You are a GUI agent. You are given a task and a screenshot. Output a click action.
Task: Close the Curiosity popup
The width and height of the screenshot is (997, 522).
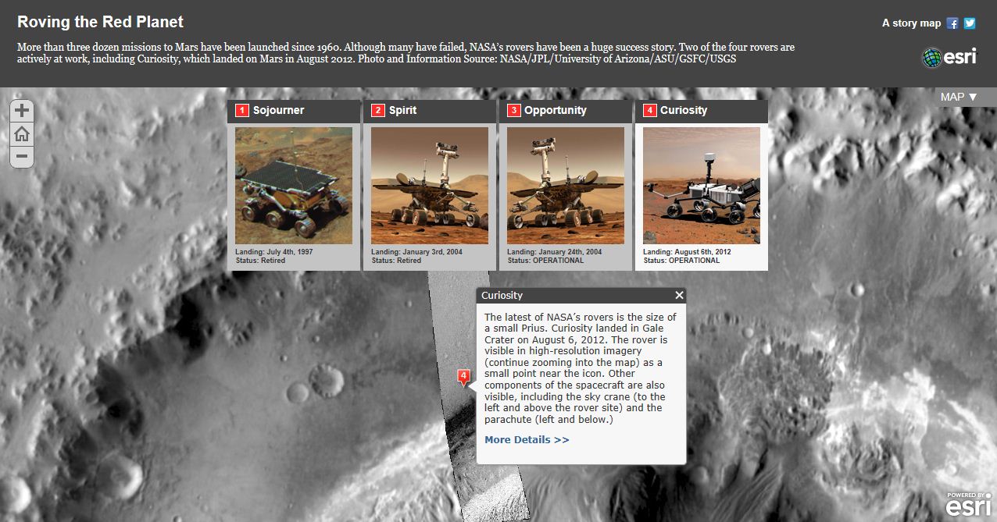[679, 295]
